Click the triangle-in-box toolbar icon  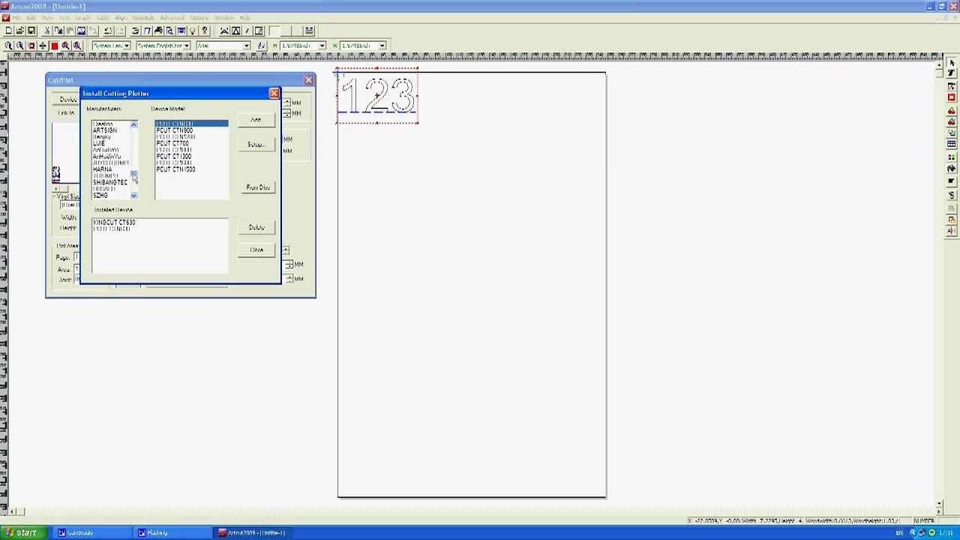click(235, 31)
